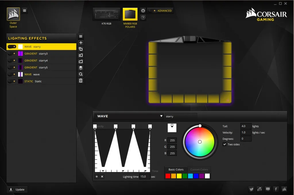Select the GRADIENT starry3 effect row

tap(41, 53)
